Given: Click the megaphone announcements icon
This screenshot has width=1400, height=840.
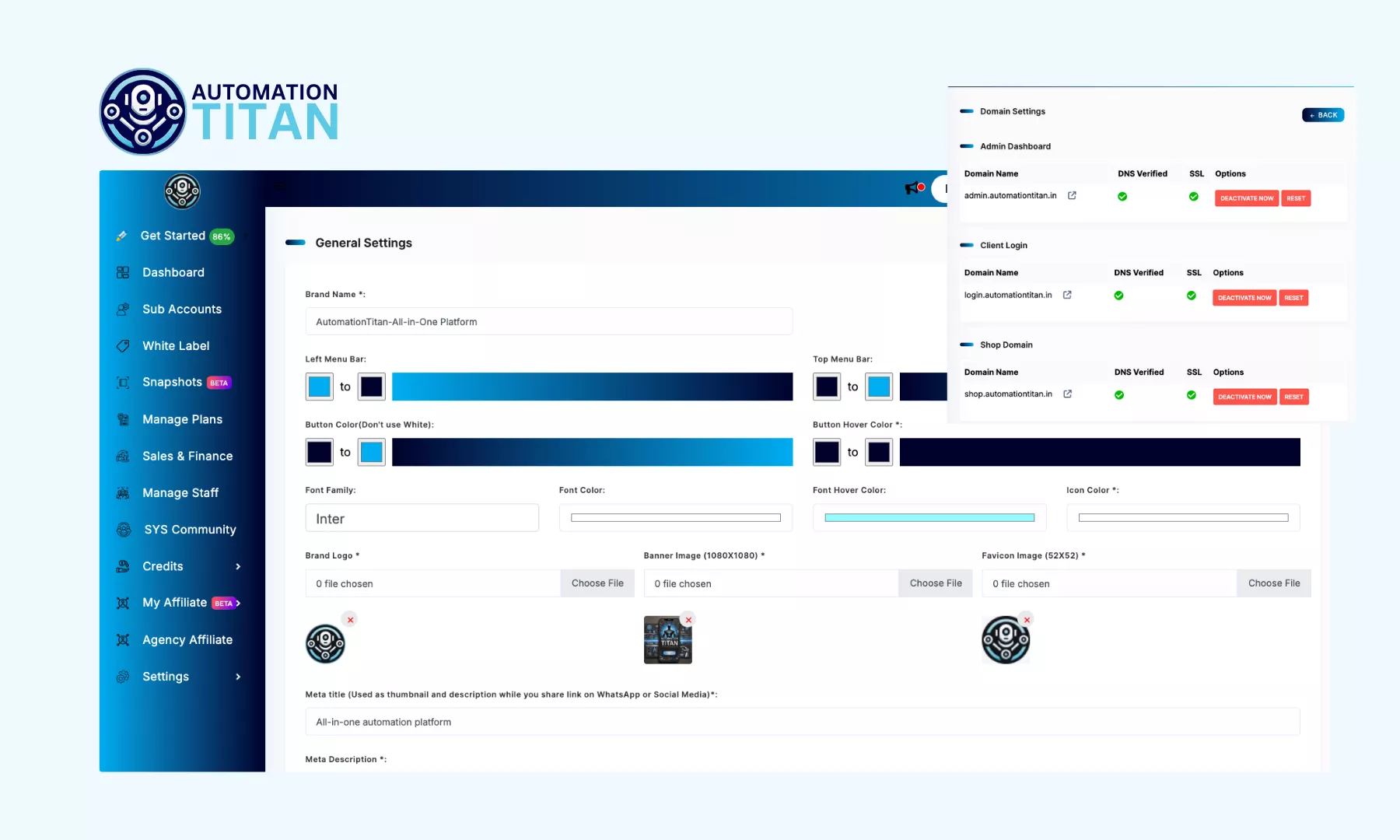Looking at the screenshot, I should point(914,188).
